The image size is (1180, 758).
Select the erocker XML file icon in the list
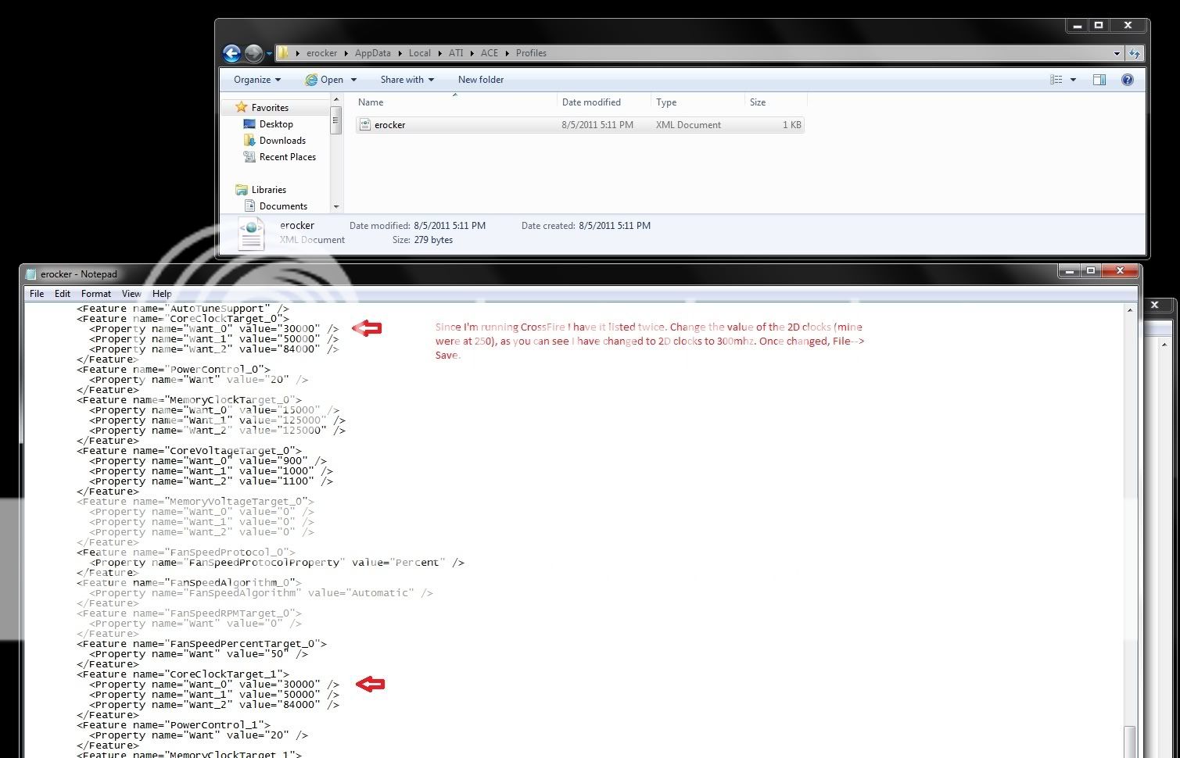point(364,125)
